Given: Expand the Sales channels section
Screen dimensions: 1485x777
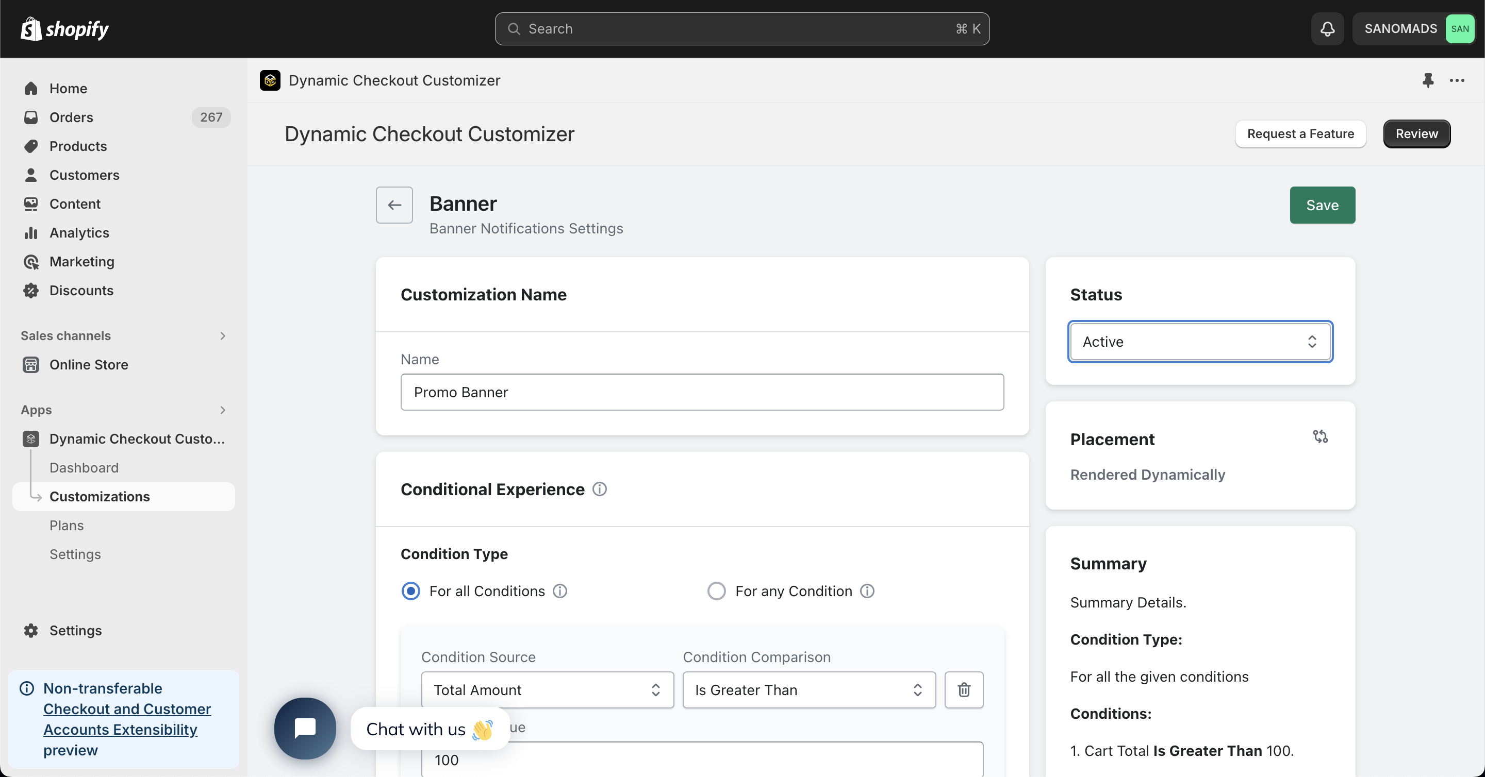Looking at the screenshot, I should [223, 336].
